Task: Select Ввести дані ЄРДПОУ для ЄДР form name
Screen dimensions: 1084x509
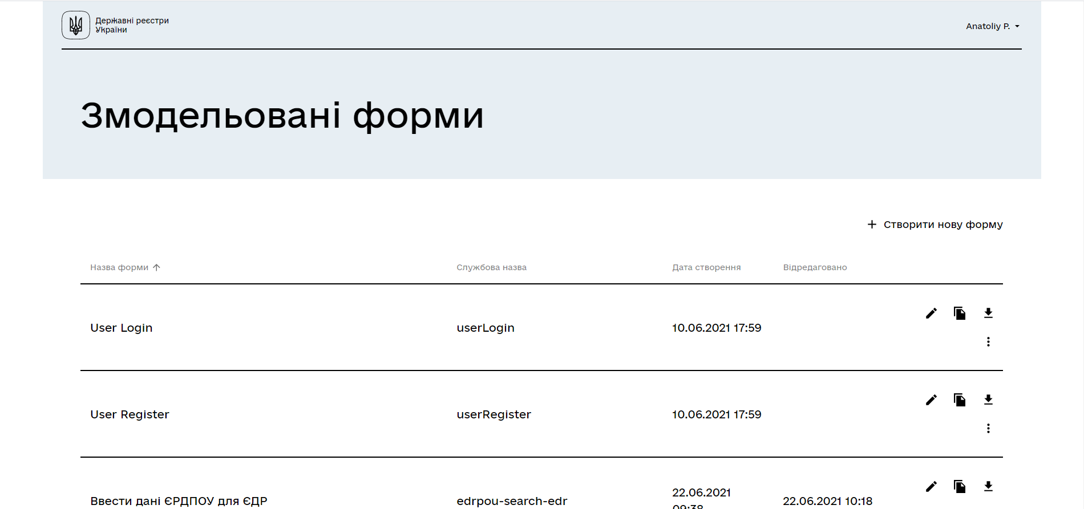Action: [x=179, y=501]
